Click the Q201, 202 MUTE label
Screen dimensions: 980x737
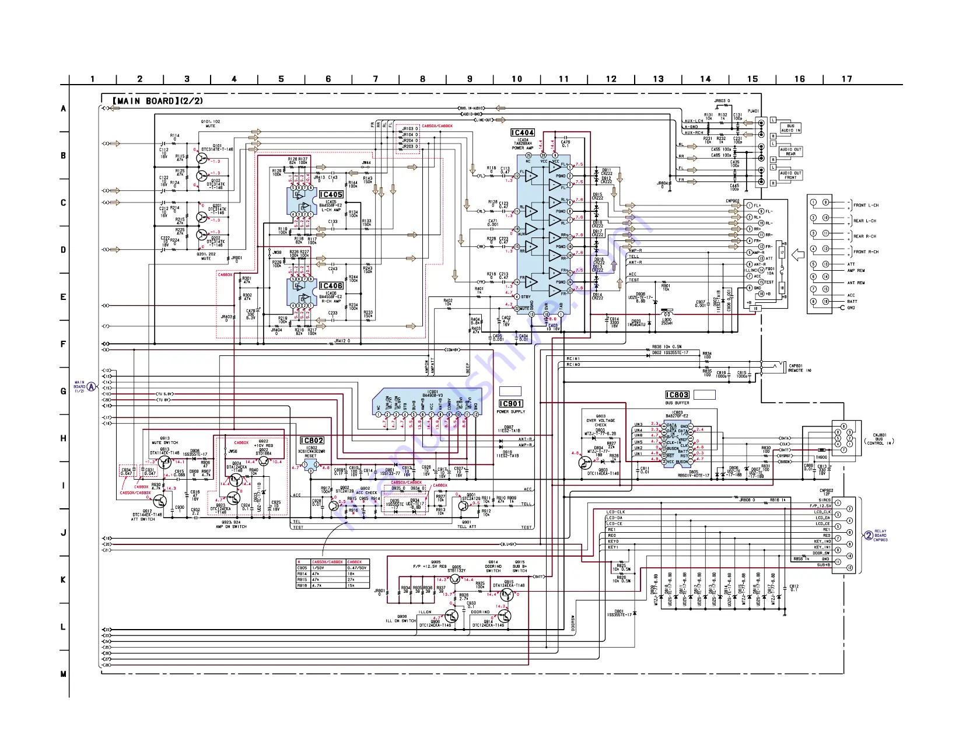[x=206, y=256]
